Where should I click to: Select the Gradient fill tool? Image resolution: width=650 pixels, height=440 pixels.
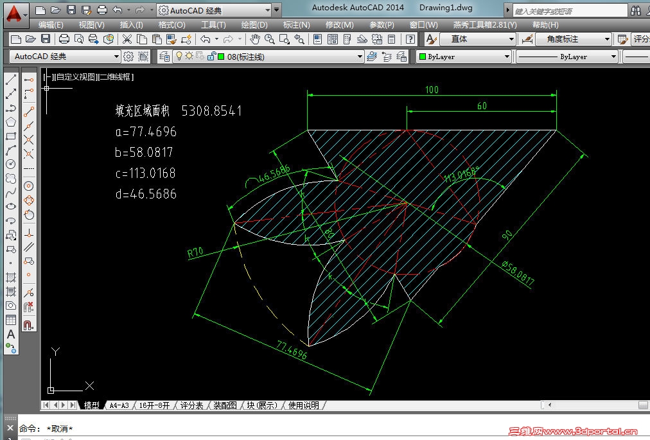click(11, 292)
